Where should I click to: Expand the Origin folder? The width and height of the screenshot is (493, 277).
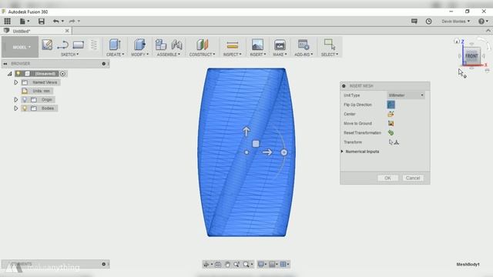tap(15, 99)
